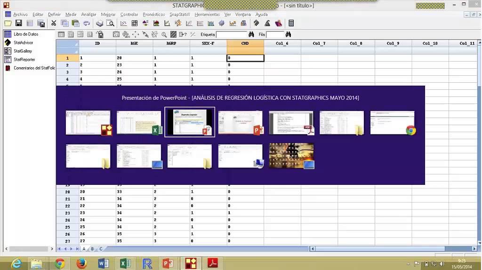The height and width of the screenshot is (270, 482).
Task: Open the Ayuda menu
Action: click(261, 15)
